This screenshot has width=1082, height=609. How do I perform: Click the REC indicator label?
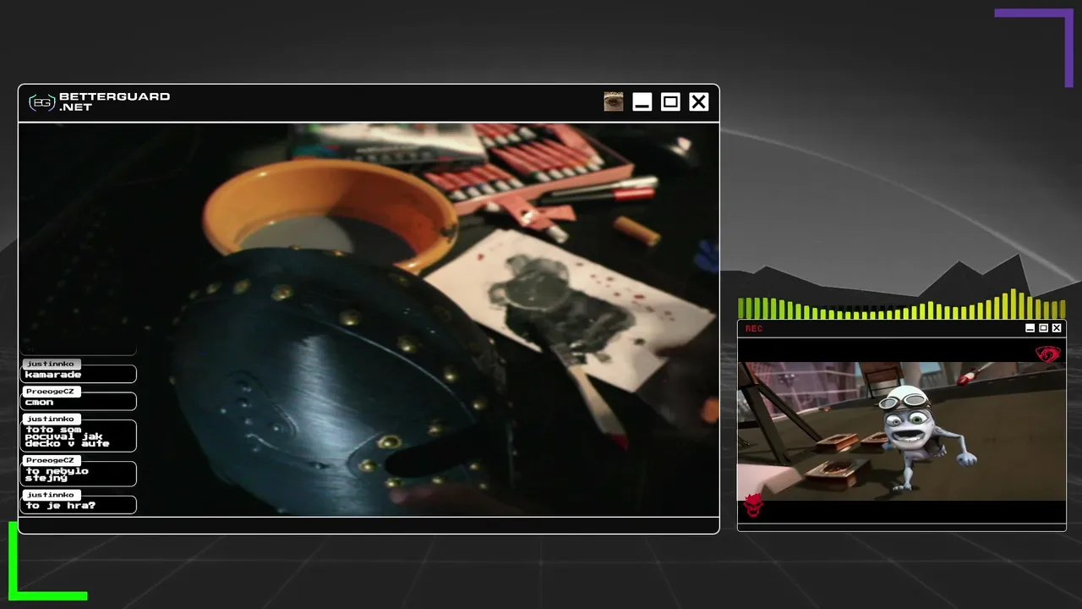click(x=754, y=328)
